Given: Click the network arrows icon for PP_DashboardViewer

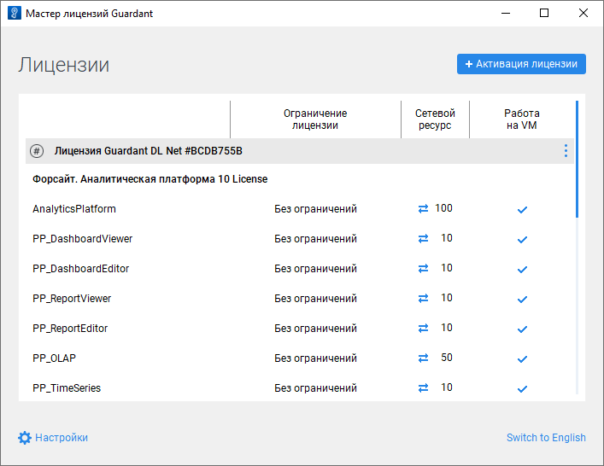Looking at the screenshot, I should click(423, 239).
